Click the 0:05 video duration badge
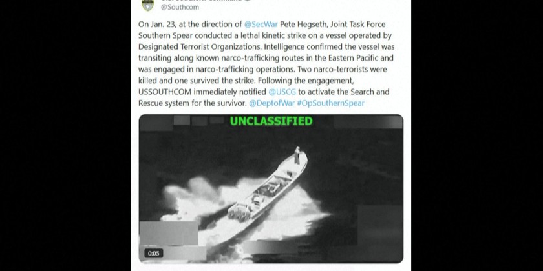This screenshot has width=543, height=271. [153, 254]
